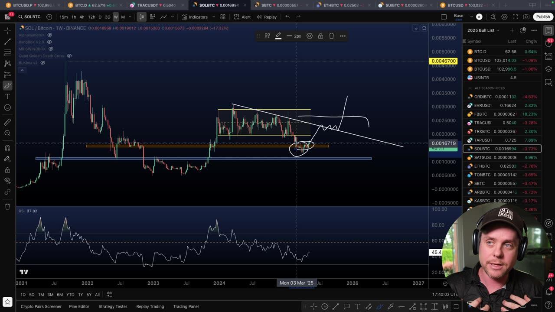Screen dimensions: 555x312
Task: Set date range to 1Y
Action: coord(80,295)
